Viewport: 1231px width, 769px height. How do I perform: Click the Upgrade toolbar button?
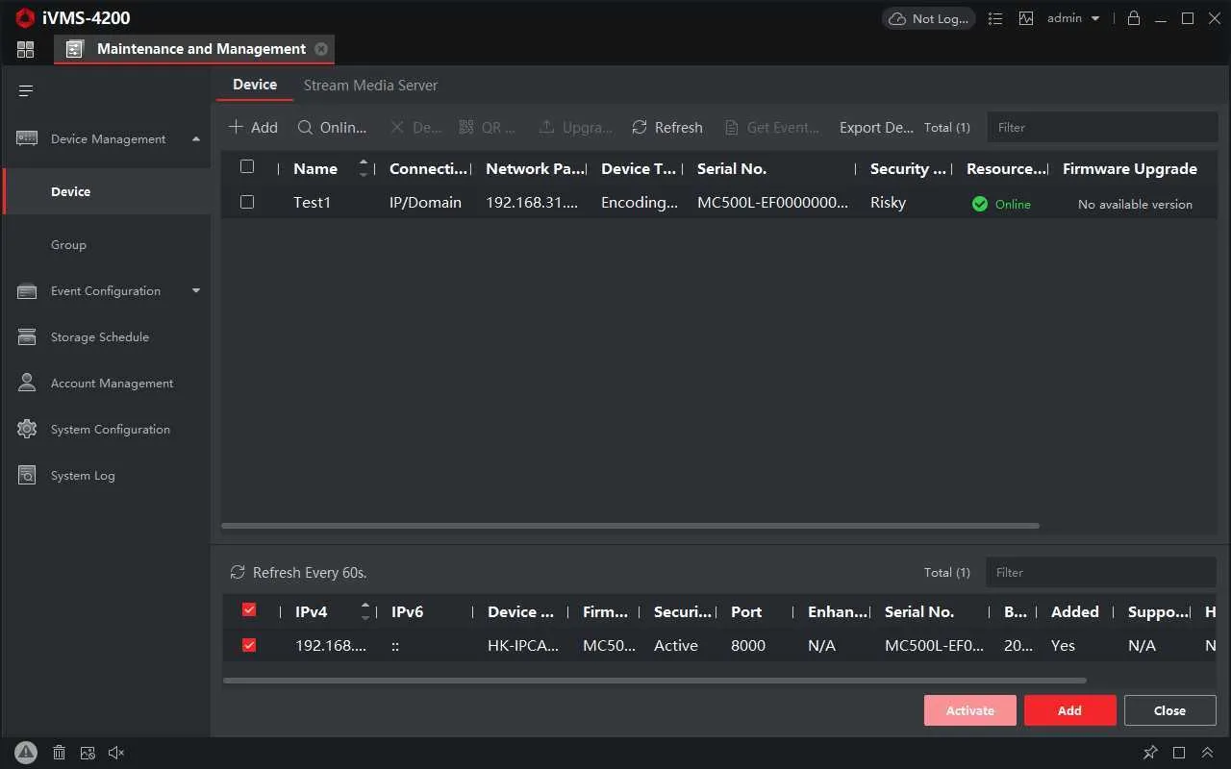(x=575, y=128)
